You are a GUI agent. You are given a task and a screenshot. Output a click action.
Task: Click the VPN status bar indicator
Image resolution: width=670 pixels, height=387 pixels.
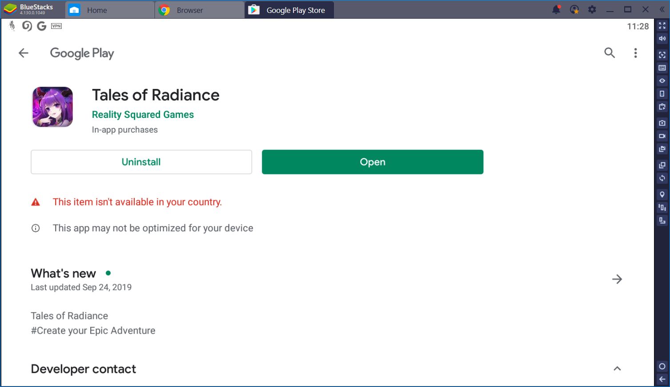(x=56, y=26)
